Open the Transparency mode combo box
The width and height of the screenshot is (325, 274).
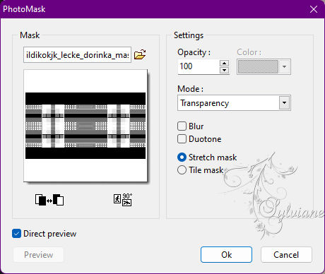point(234,103)
